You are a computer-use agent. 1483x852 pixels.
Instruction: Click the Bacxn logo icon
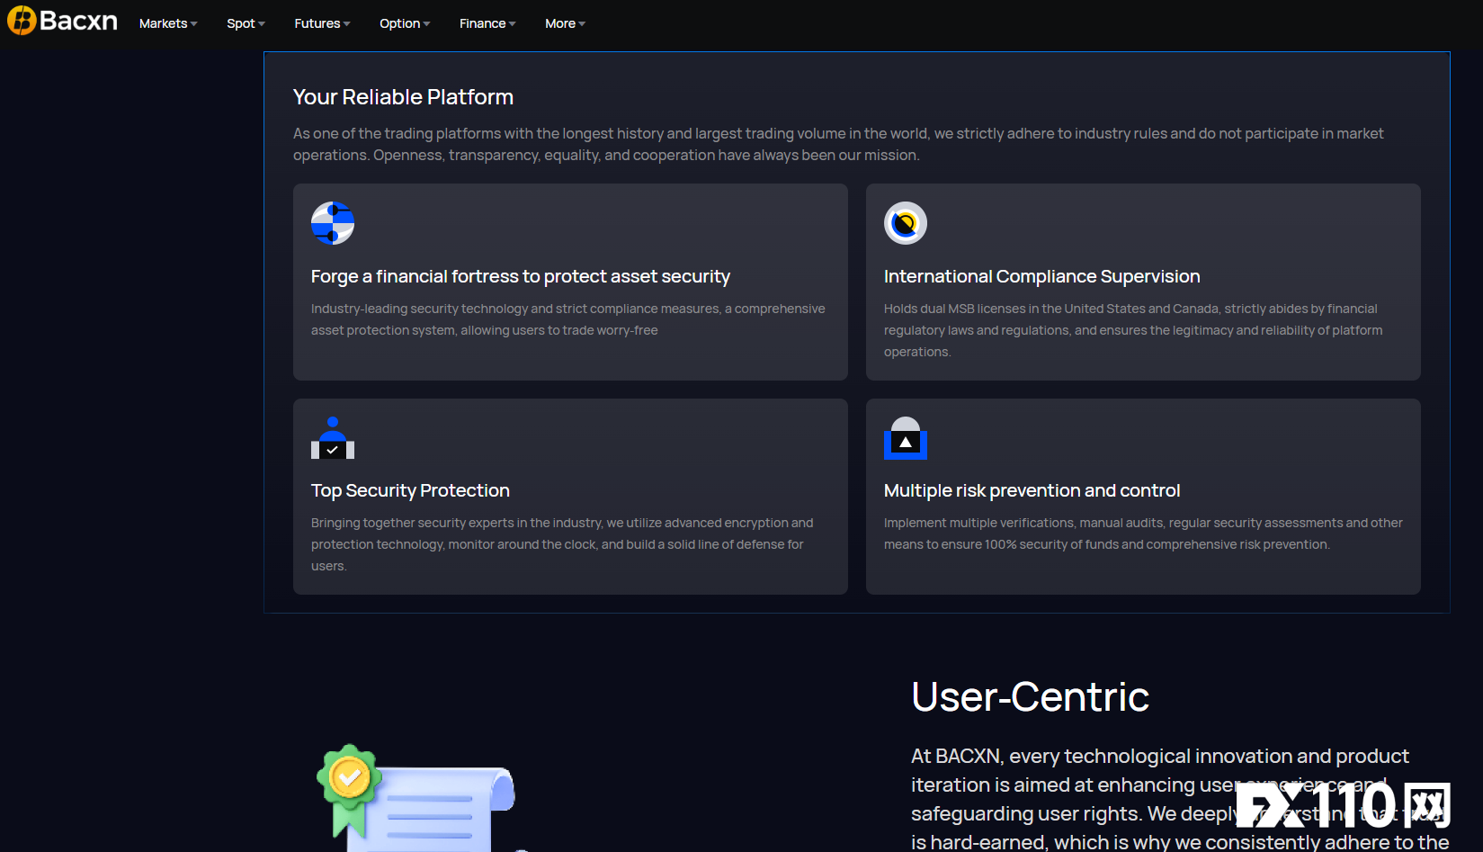coord(22,21)
